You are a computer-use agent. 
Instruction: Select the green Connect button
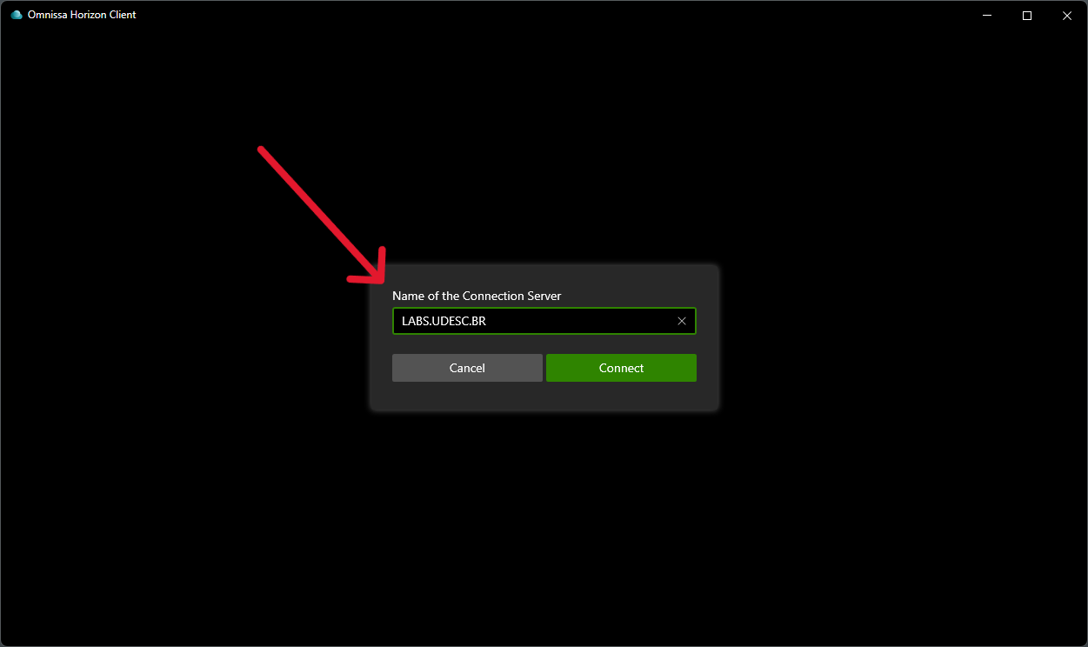[x=621, y=368]
